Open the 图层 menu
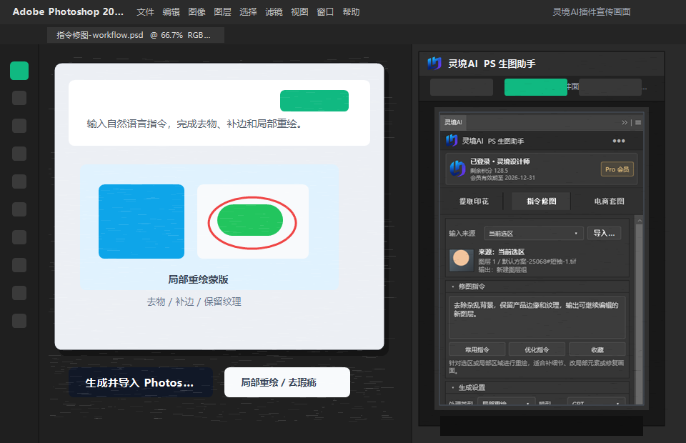 tap(223, 12)
